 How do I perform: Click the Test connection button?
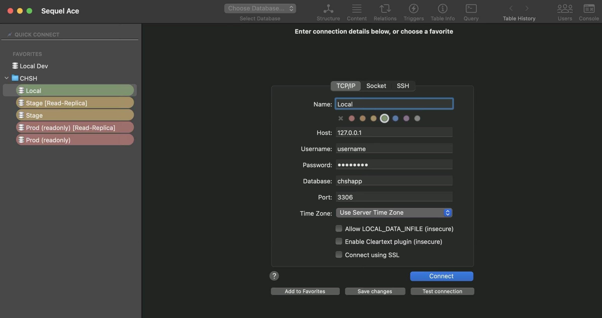[x=442, y=291]
